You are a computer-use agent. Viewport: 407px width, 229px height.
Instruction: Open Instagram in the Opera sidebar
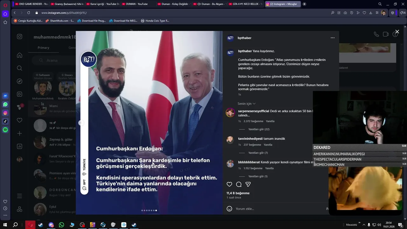pos(5,113)
